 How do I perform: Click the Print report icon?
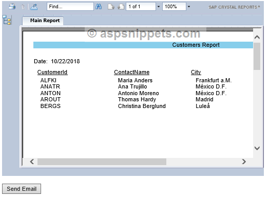[x=12, y=7]
